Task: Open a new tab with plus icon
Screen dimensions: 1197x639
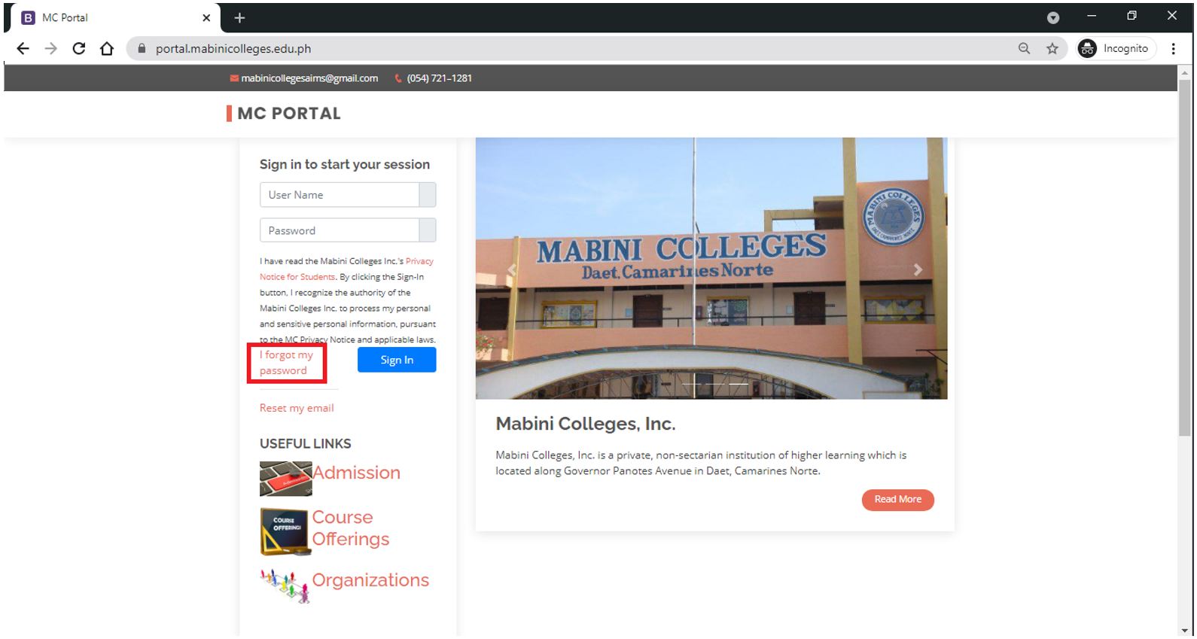Action: (x=239, y=18)
